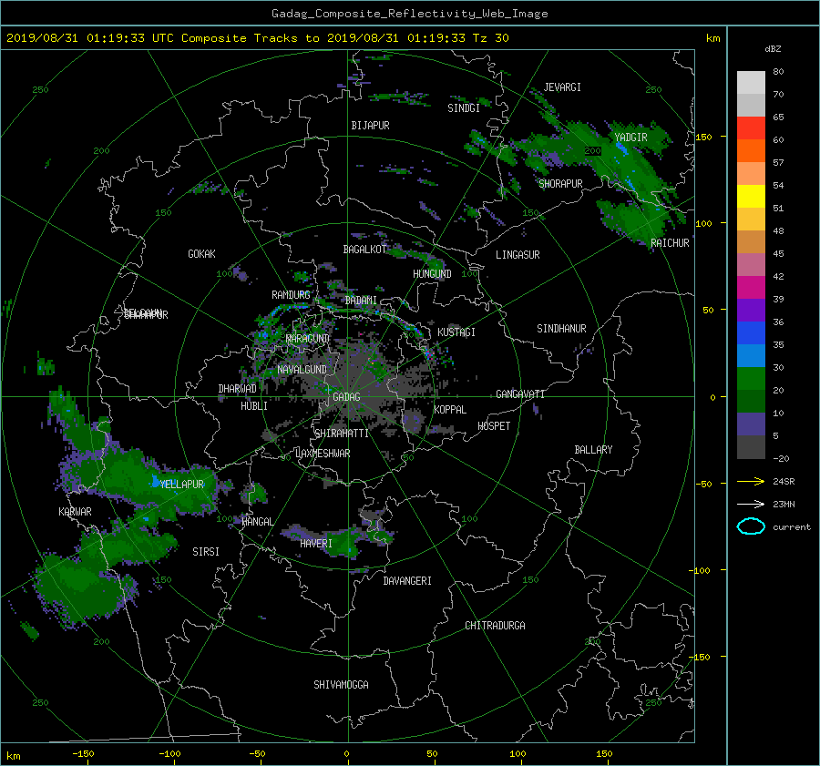Select the KOPPAL city label

[x=450, y=409]
